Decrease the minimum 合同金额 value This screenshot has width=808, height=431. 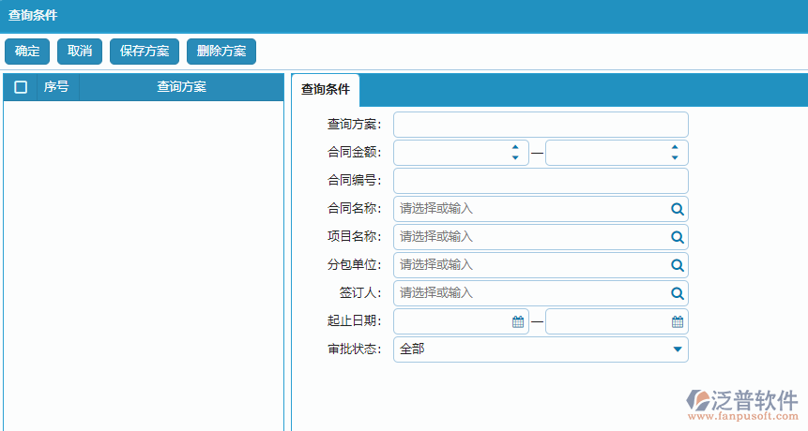click(515, 158)
